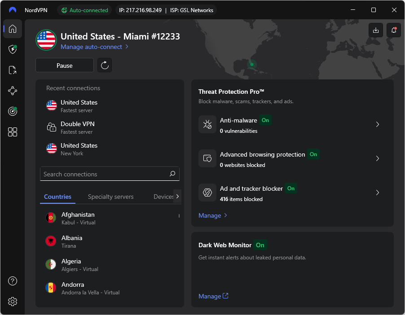Expand the Anti-malware details arrow

[378, 124]
